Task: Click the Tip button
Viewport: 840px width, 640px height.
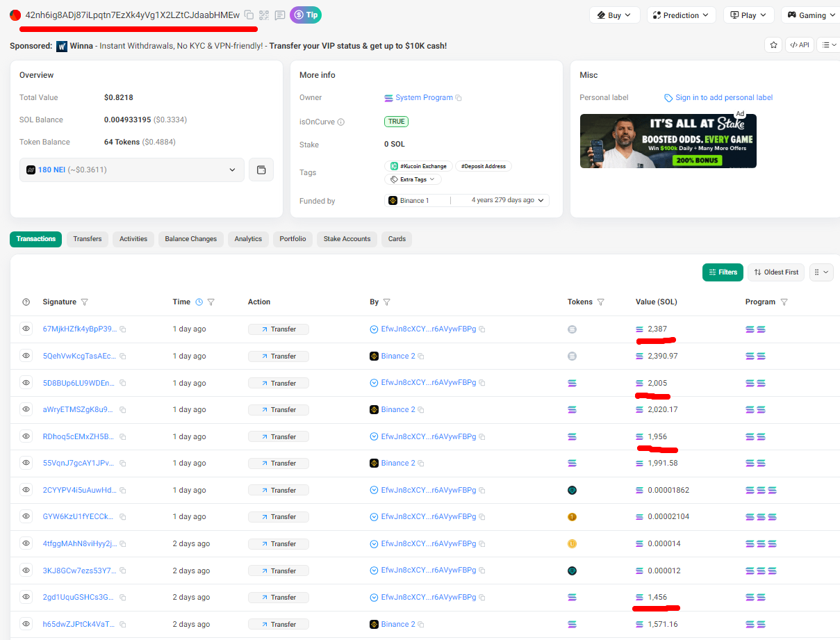Action: 306,15
